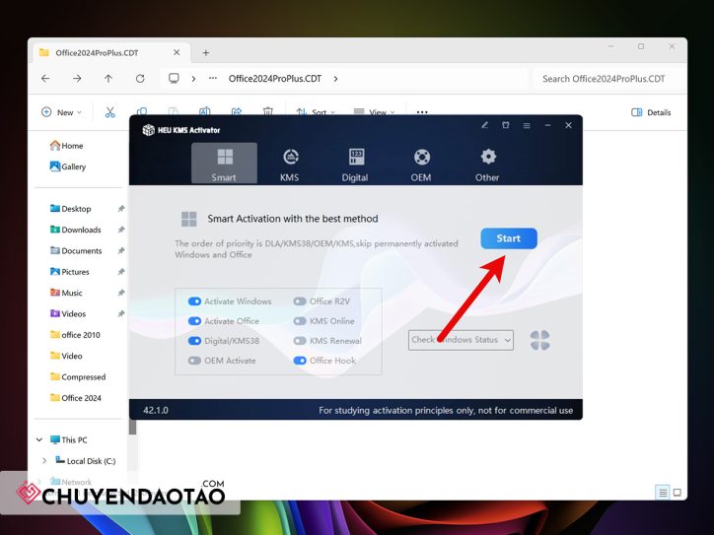This screenshot has height=535, width=714.
Task: Switch to the KMS tab
Action: 290,163
